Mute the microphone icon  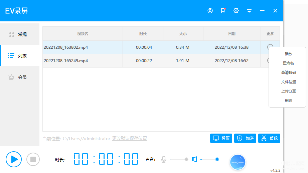164,159
